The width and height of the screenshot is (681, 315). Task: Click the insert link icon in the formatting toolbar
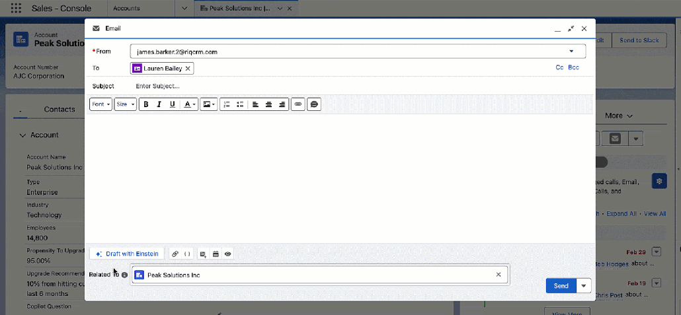click(x=298, y=104)
